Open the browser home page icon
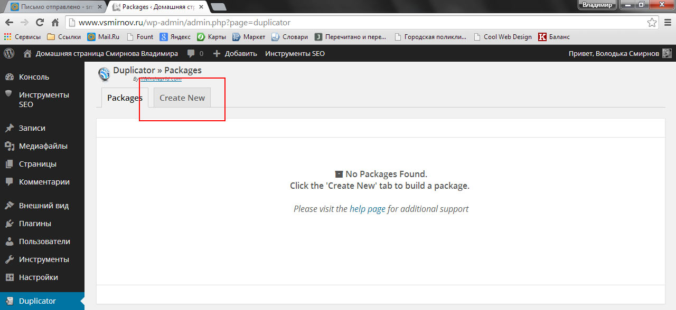This screenshot has height=310, width=676. point(55,23)
